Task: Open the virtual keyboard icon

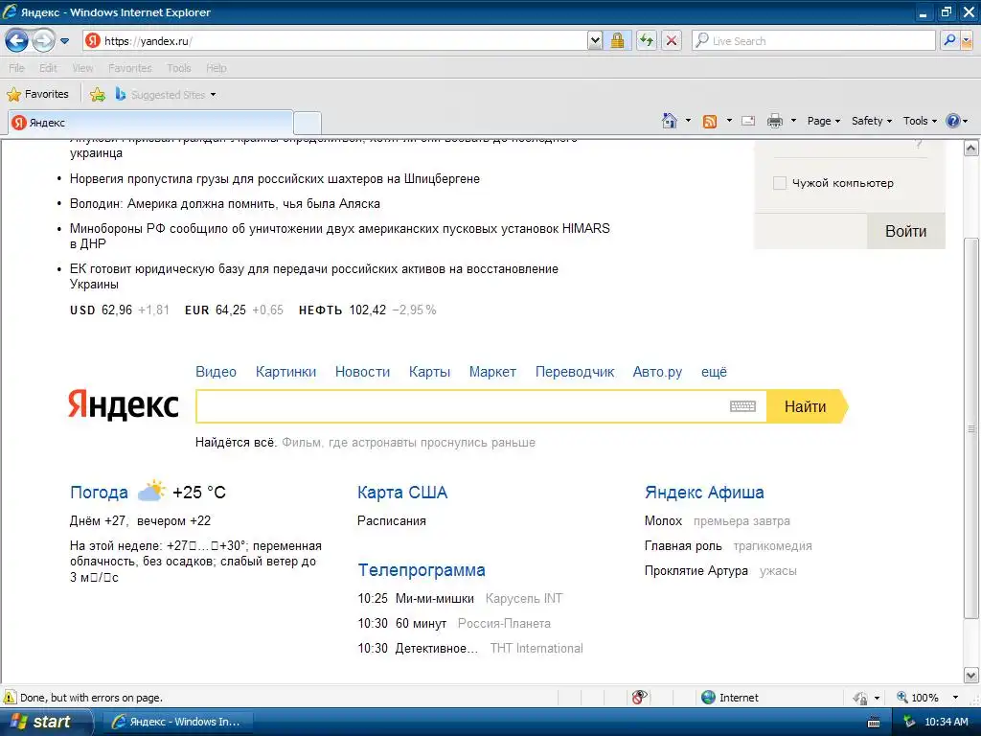Action: 742,406
